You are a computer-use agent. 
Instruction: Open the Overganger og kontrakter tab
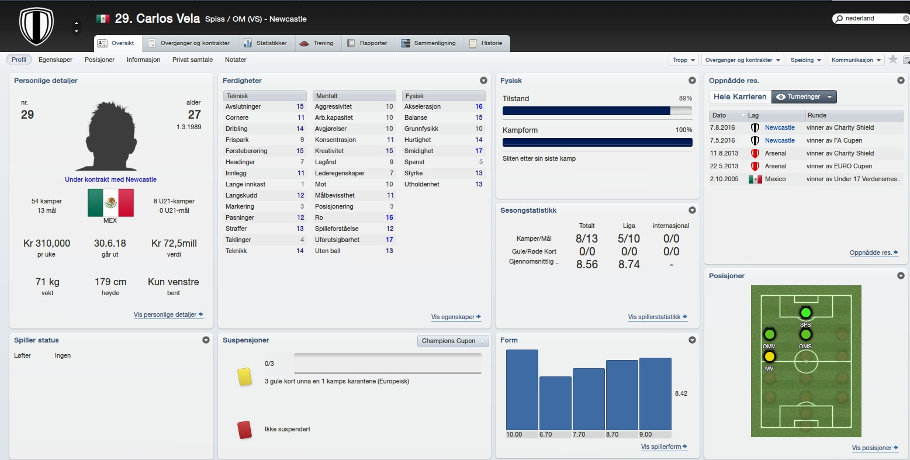coord(189,43)
